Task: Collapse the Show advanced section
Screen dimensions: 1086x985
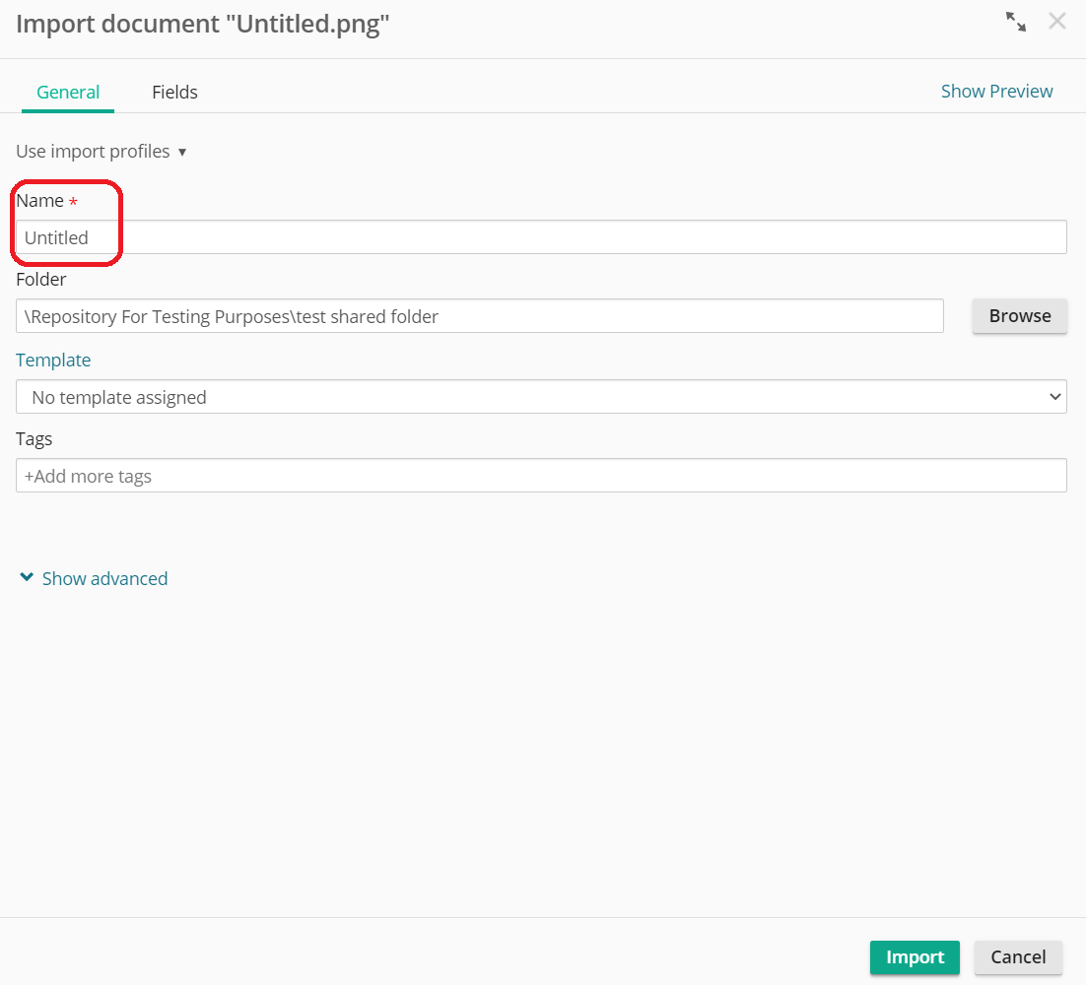Action: [x=103, y=578]
